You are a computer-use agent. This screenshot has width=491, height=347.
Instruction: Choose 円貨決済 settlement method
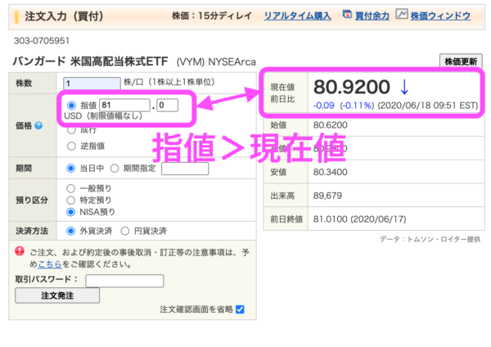point(125,231)
